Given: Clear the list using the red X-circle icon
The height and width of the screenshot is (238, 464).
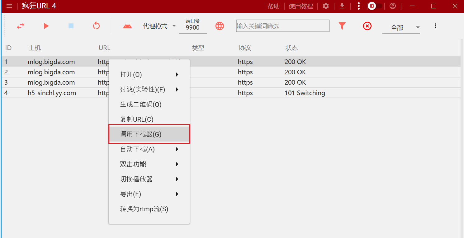Looking at the screenshot, I should 367,26.
